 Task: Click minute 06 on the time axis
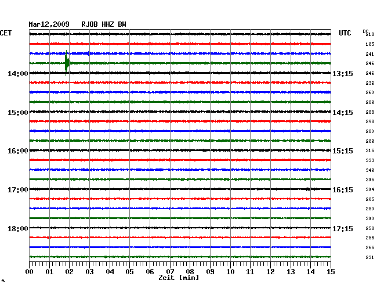coord(150,271)
